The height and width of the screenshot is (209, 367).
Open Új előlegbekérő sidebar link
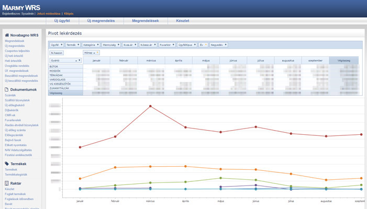coord(15,105)
